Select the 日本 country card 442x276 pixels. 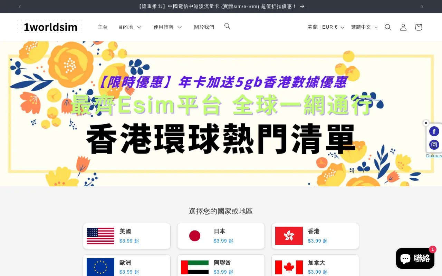point(221,236)
